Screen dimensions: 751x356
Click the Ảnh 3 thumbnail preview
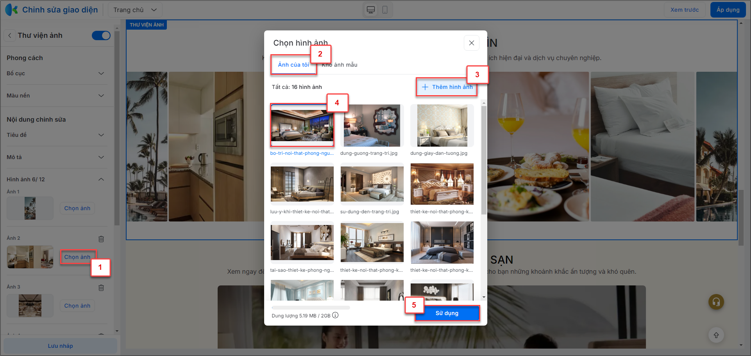(30, 306)
